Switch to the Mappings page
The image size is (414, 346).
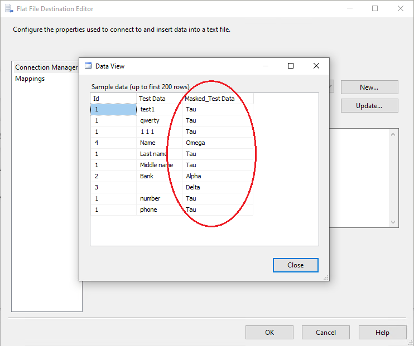tap(30, 79)
